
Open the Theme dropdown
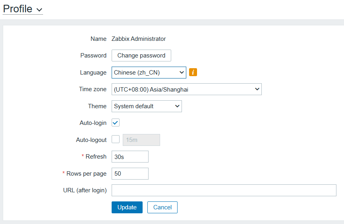147,106
